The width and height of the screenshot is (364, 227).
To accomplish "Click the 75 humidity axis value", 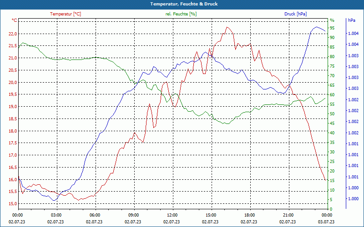I will coord(332,66).
